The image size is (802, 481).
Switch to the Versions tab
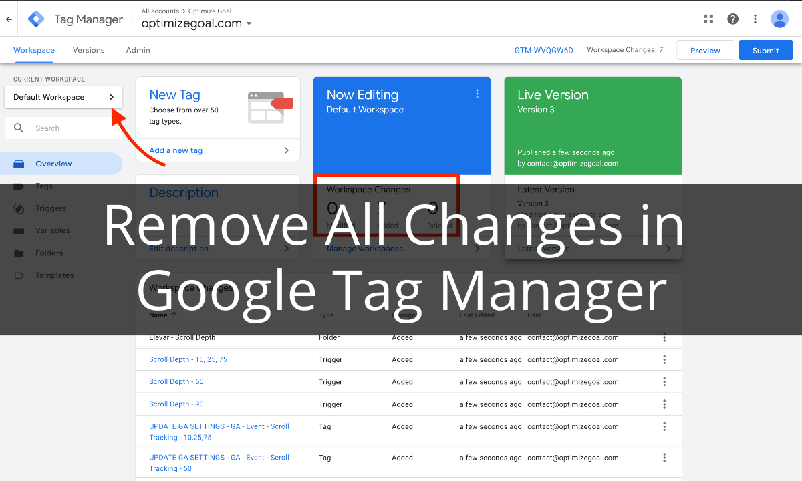89,50
